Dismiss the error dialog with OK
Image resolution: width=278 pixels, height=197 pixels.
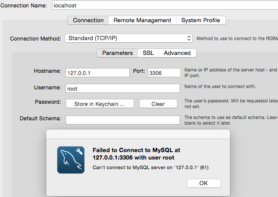204,183
